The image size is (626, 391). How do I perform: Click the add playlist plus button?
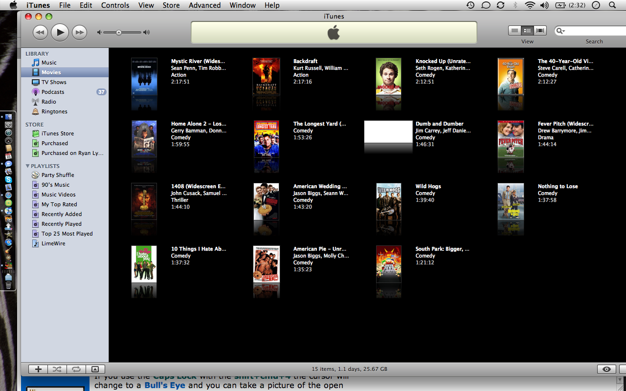38,369
